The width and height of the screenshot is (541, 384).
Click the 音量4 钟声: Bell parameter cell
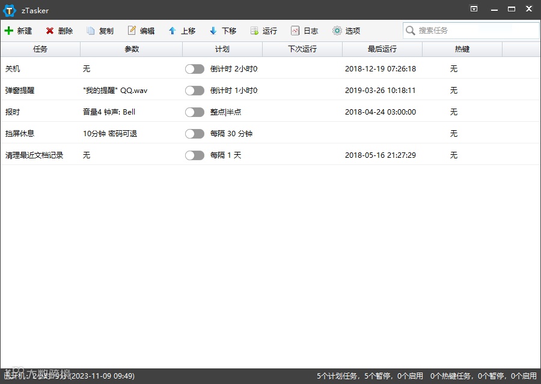[109, 112]
